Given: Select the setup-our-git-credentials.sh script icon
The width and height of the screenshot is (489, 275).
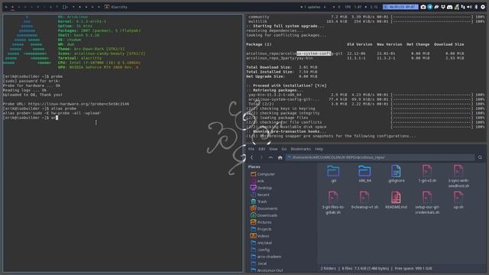Looking at the screenshot, I should (x=427, y=197).
